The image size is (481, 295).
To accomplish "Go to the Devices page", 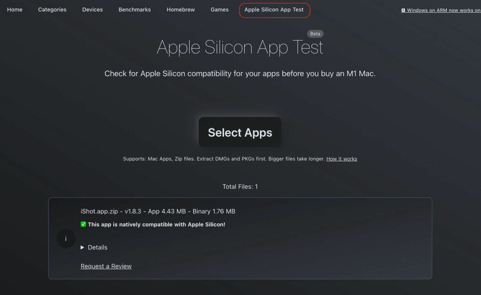I will point(93,10).
